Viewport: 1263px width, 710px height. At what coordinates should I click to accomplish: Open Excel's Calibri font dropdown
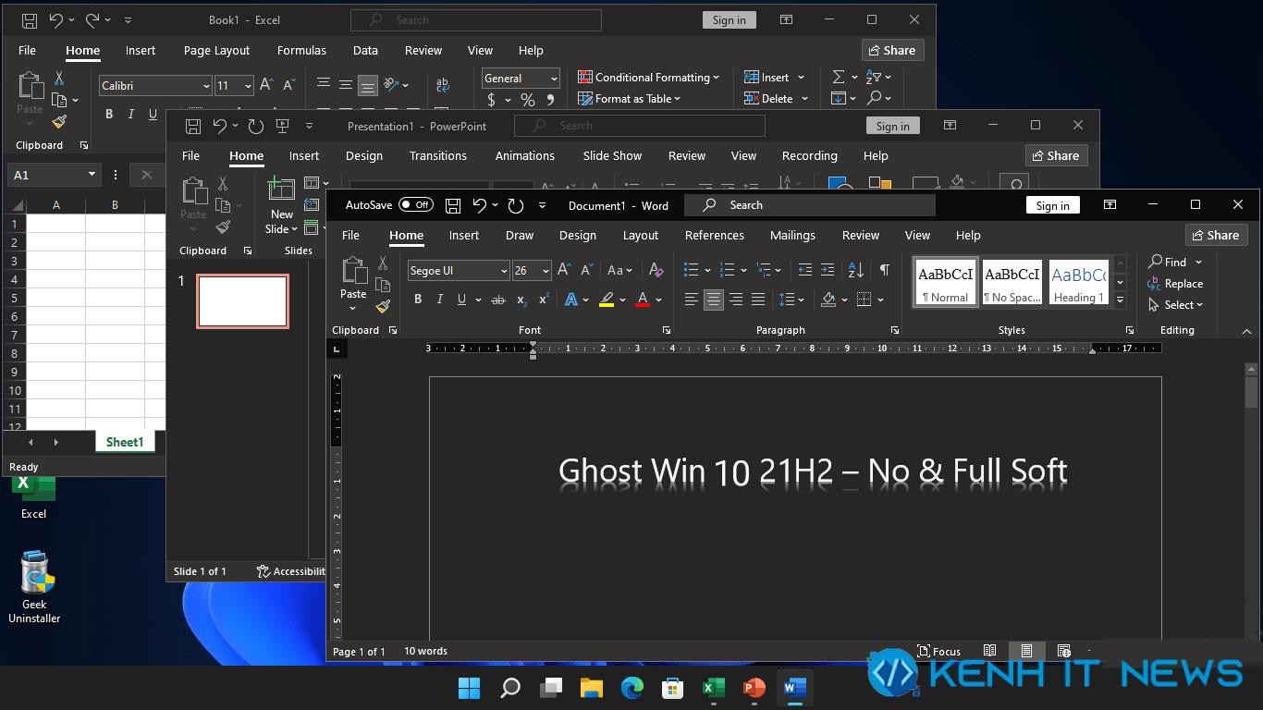206,86
